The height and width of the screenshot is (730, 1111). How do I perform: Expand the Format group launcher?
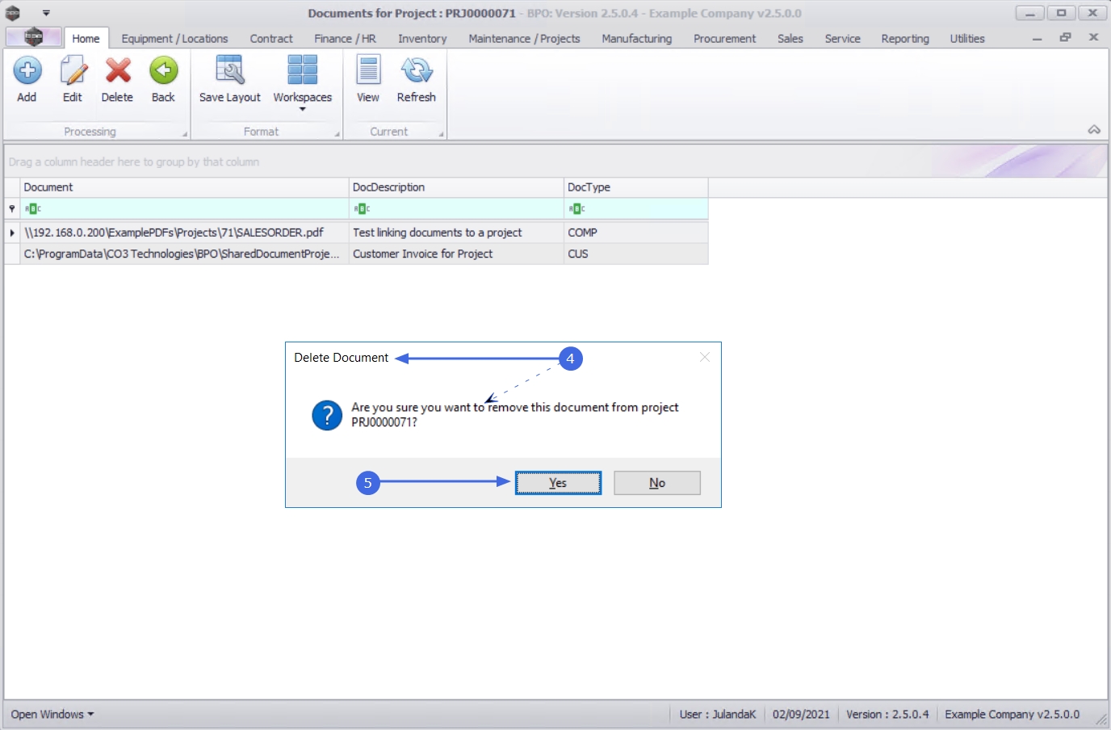[x=337, y=134]
